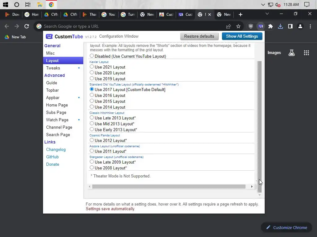Image resolution: width=317 pixels, height=237 pixels.
Task: Open the Action Center notifications icon
Action: [x=307, y=4]
